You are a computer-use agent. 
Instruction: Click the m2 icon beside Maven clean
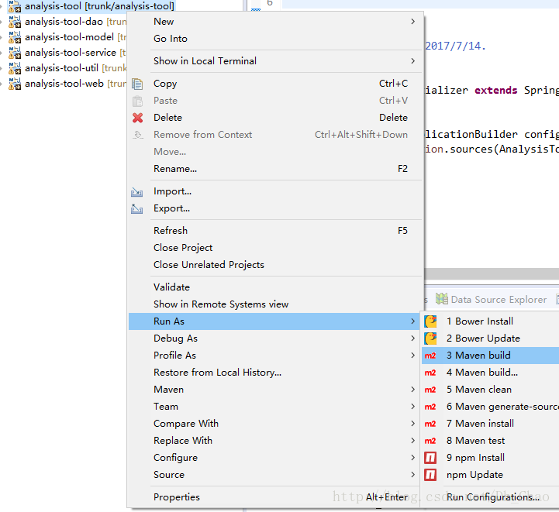[x=430, y=390]
